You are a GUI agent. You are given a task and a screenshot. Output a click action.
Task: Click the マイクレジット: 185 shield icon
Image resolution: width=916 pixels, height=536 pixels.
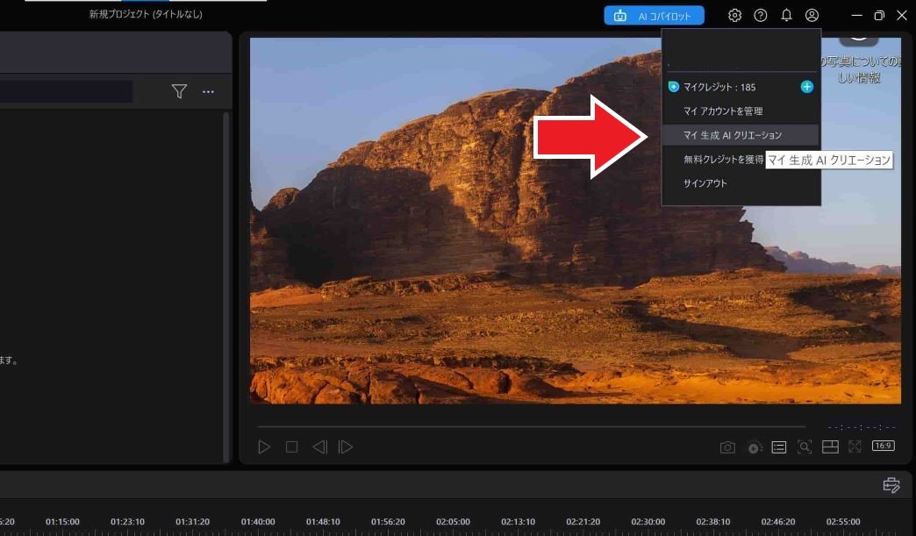tap(674, 87)
